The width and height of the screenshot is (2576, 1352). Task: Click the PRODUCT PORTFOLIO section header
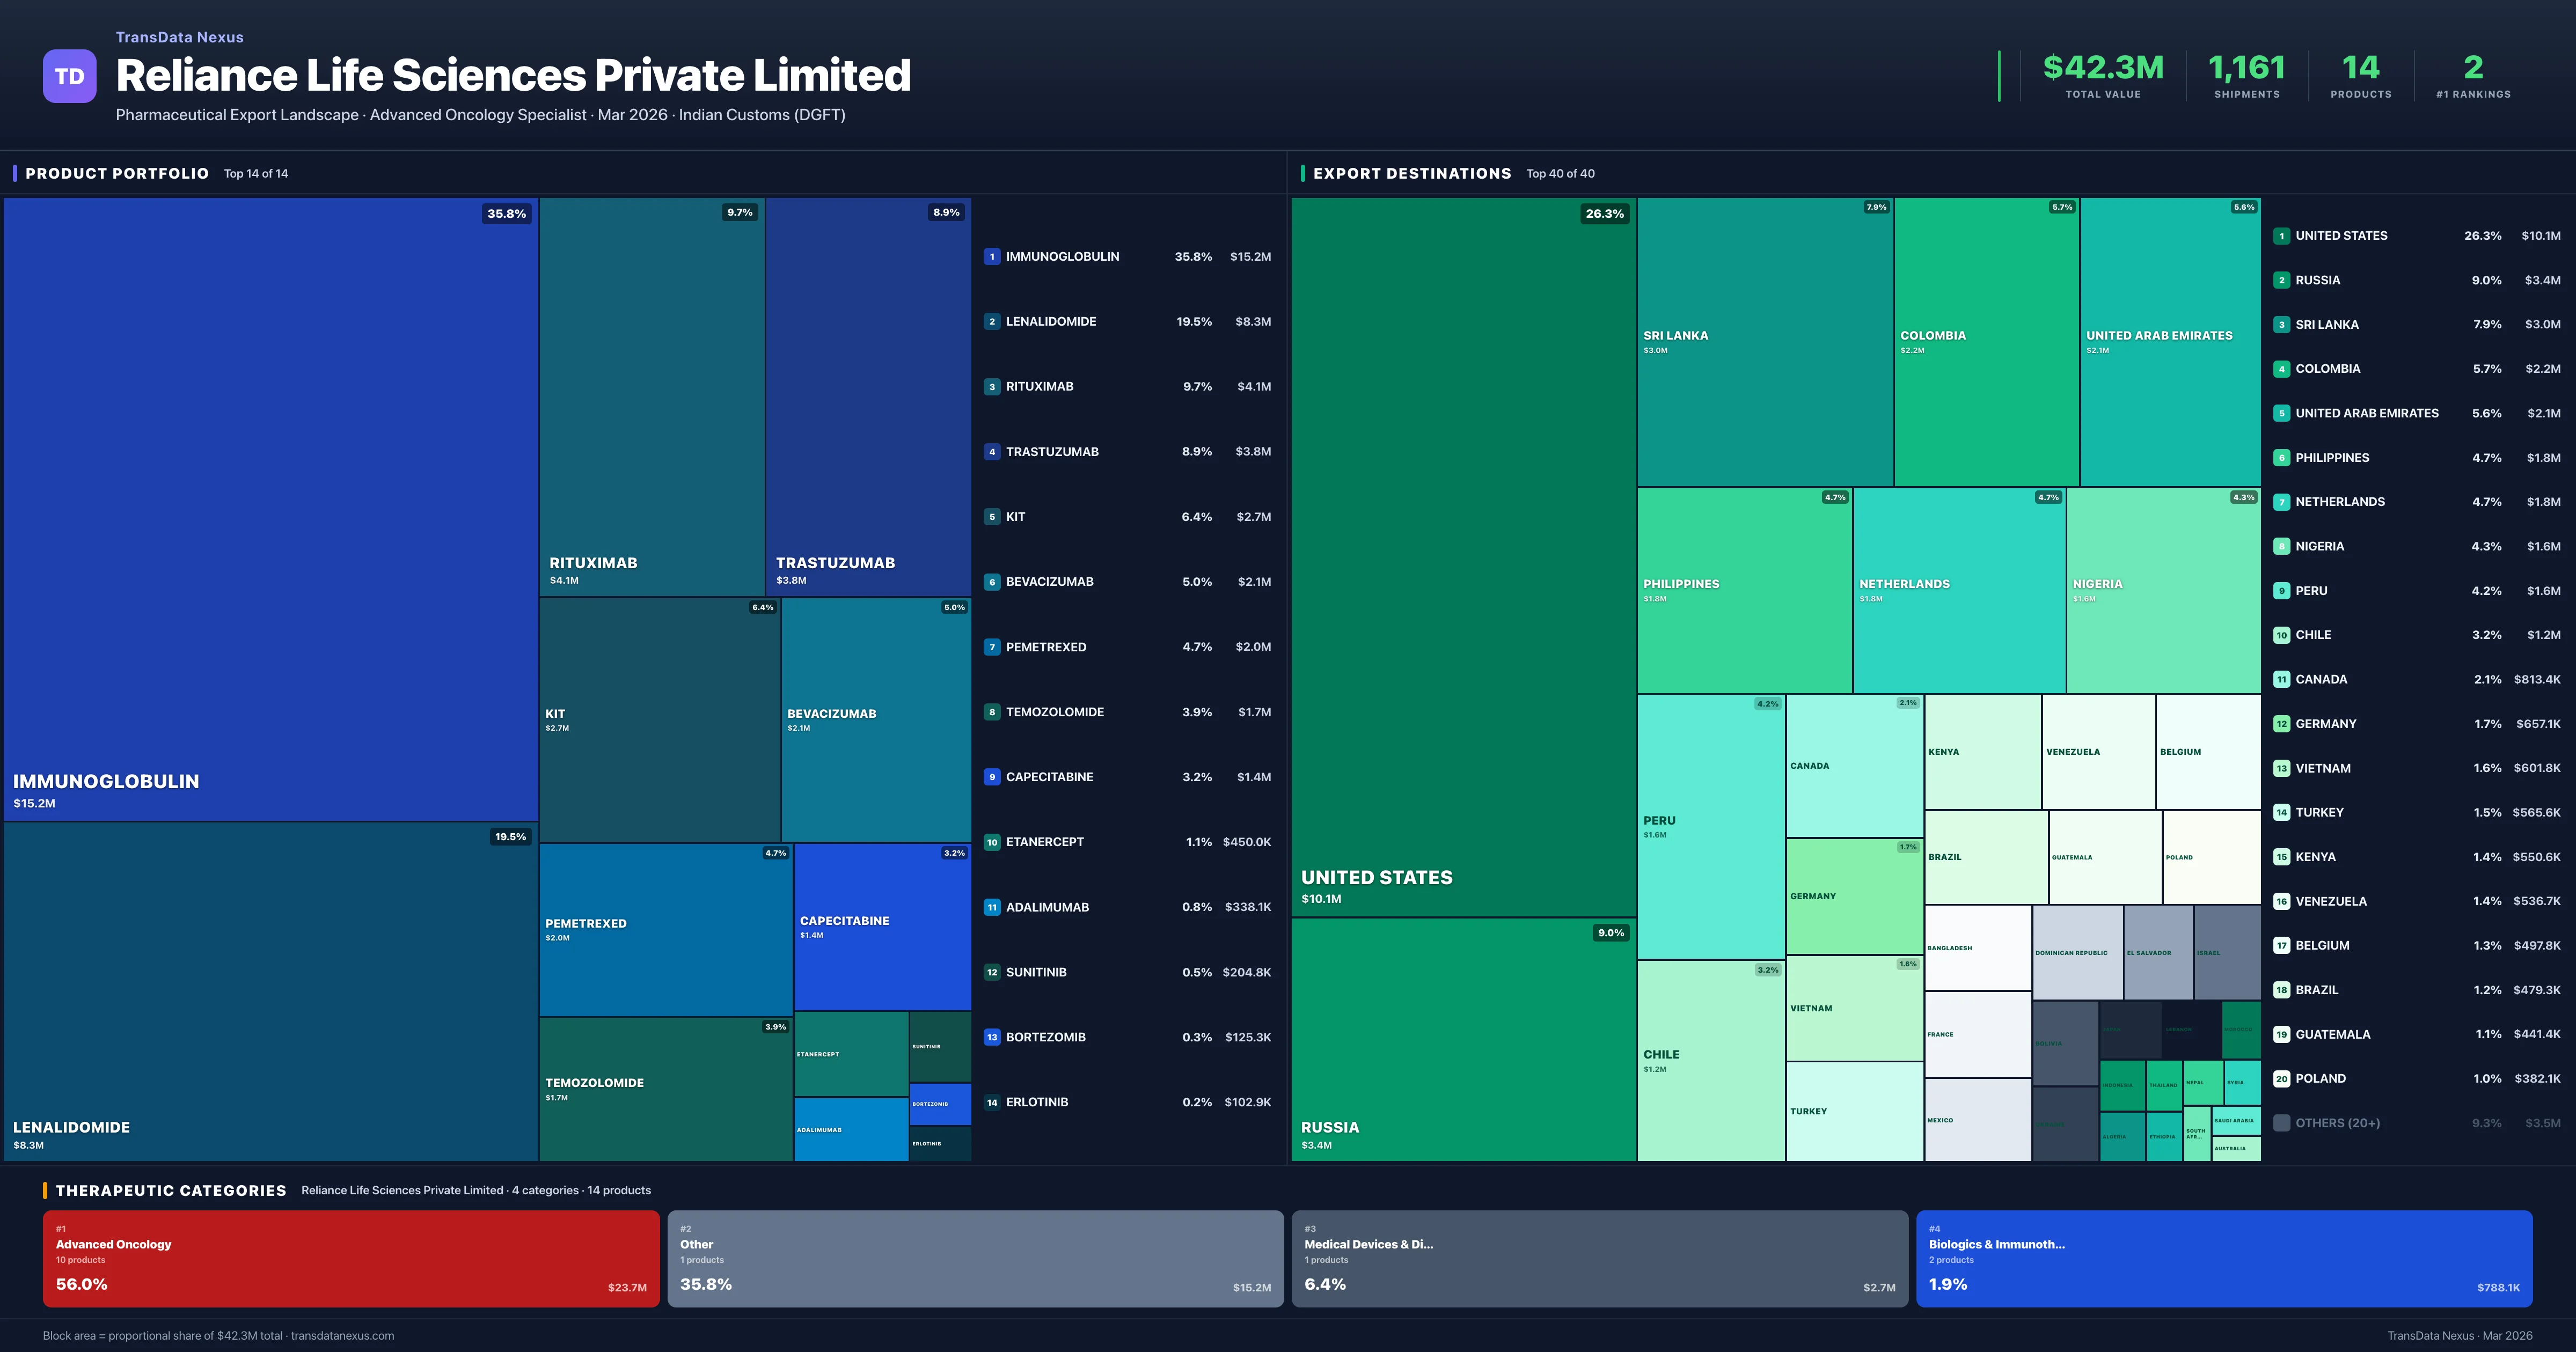(117, 173)
